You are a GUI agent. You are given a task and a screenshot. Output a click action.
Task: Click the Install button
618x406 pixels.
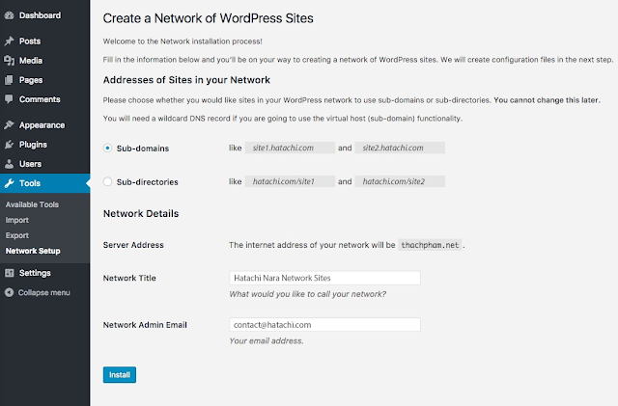[120, 375]
